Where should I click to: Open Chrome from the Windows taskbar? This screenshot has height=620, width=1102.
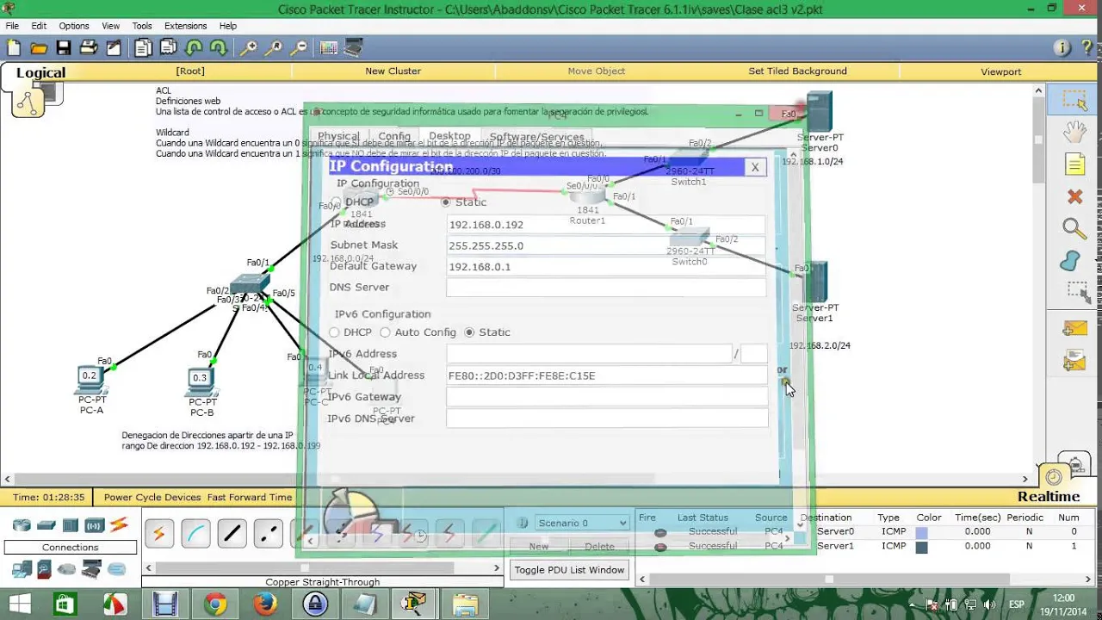click(215, 604)
